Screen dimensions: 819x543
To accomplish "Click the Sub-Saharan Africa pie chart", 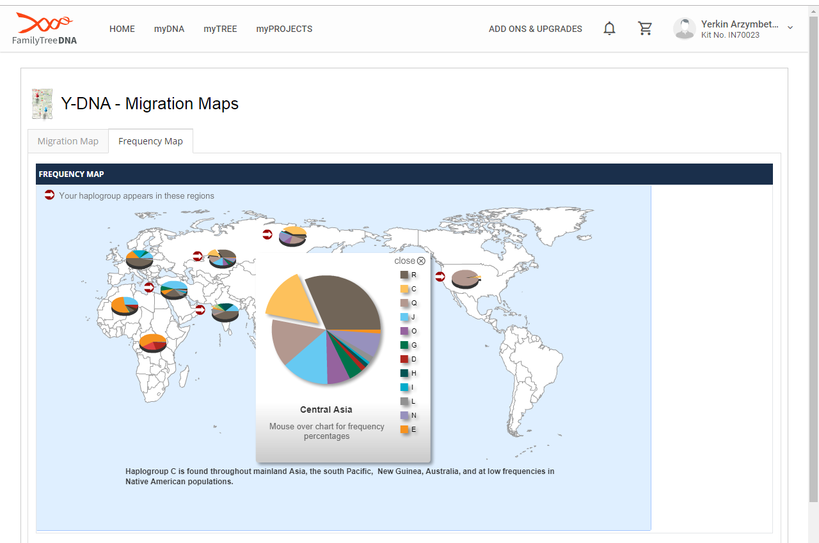I will [x=153, y=343].
